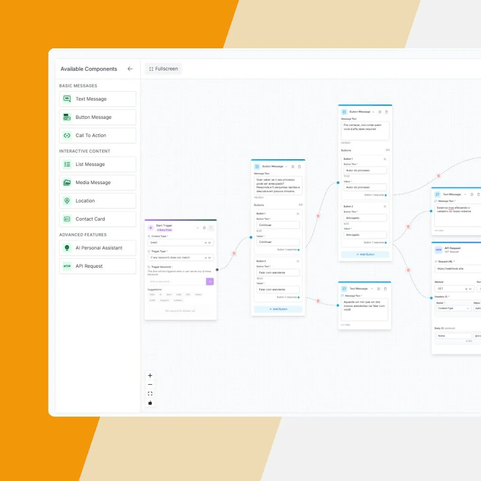The image size is (481, 481).
Task: Edit the 'Autor do processo' button text field
Action: (x=365, y=170)
